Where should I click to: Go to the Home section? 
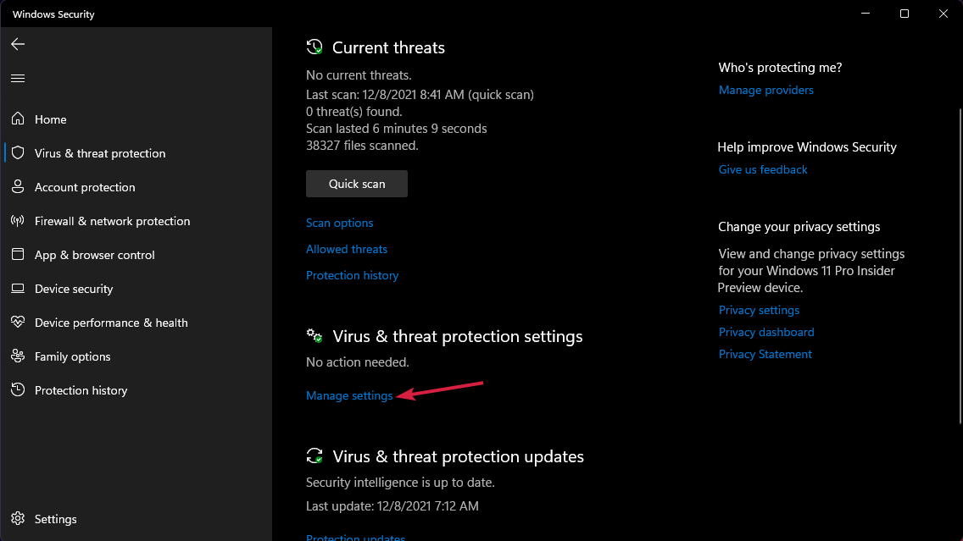point(50,119)
